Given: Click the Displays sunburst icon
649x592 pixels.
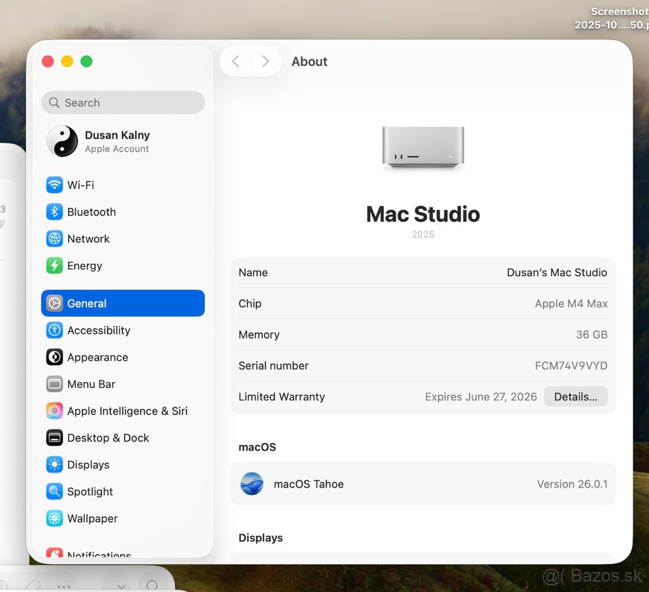Looking at the screenshot, I should click(54, 464).
